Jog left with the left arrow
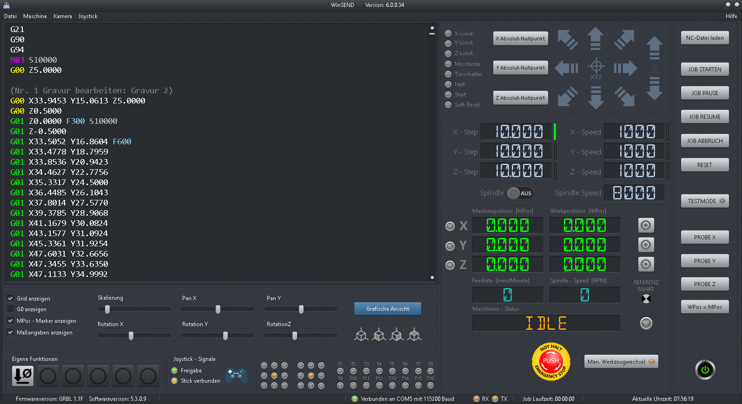 click(567, 68)
